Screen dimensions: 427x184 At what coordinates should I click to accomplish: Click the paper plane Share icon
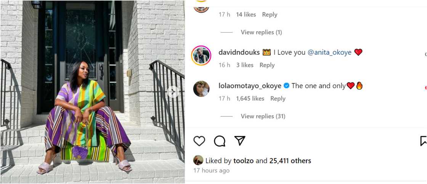(x=239, y=141)
